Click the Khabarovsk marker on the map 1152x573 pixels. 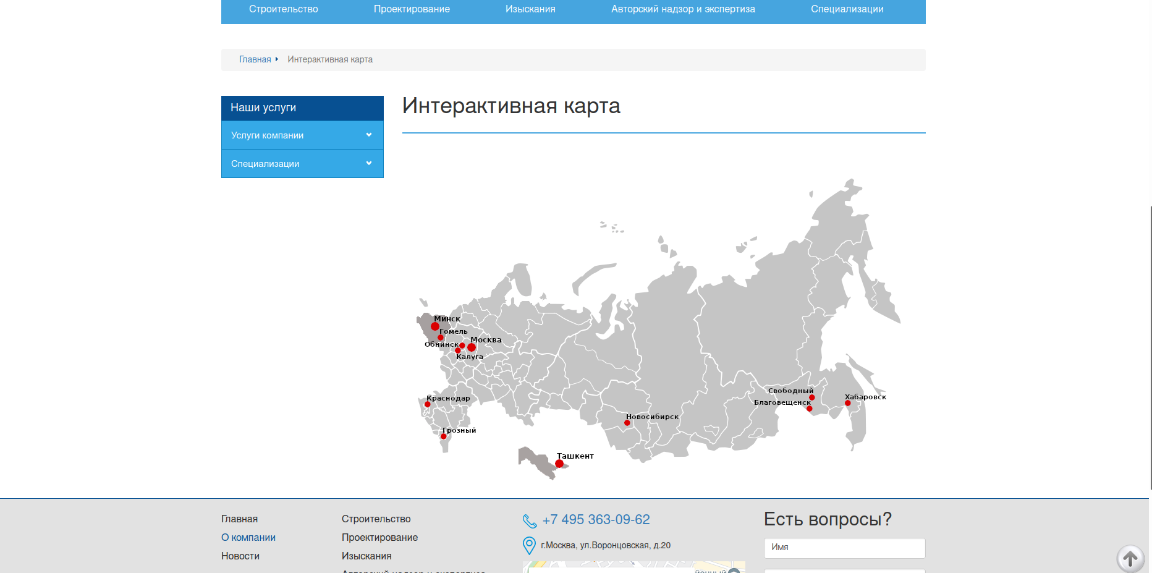tap(848, 403)
